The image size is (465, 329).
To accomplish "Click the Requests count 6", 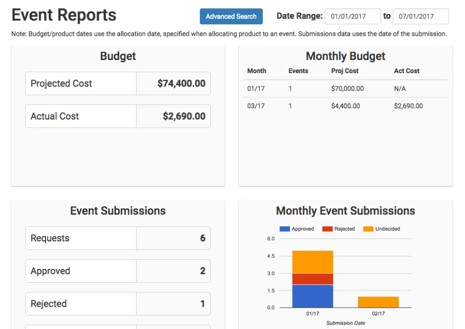I will coord(202,238).
